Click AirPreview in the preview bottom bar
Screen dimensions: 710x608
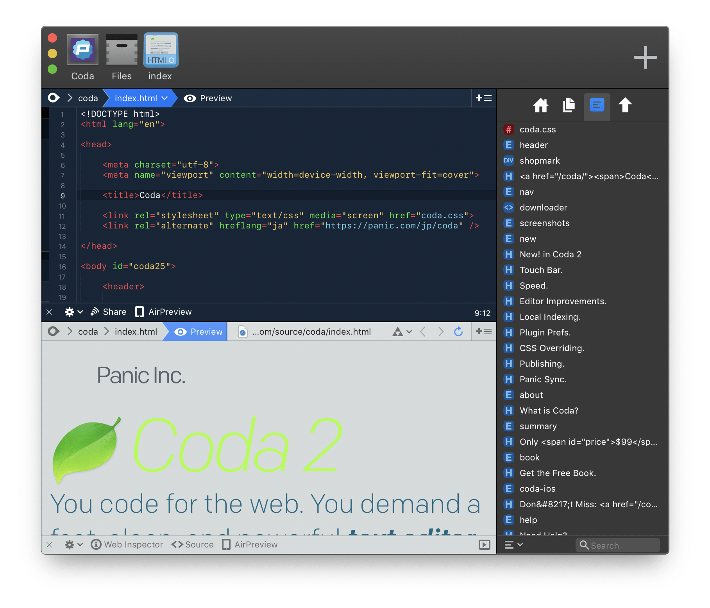point(250,544)
